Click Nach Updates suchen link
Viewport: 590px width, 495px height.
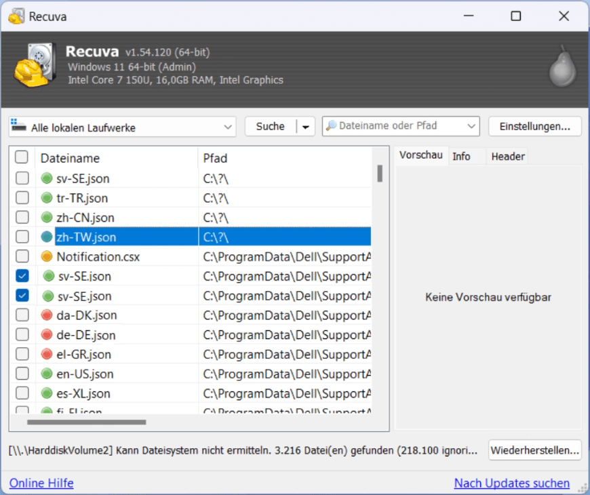[x=512, y=483]
